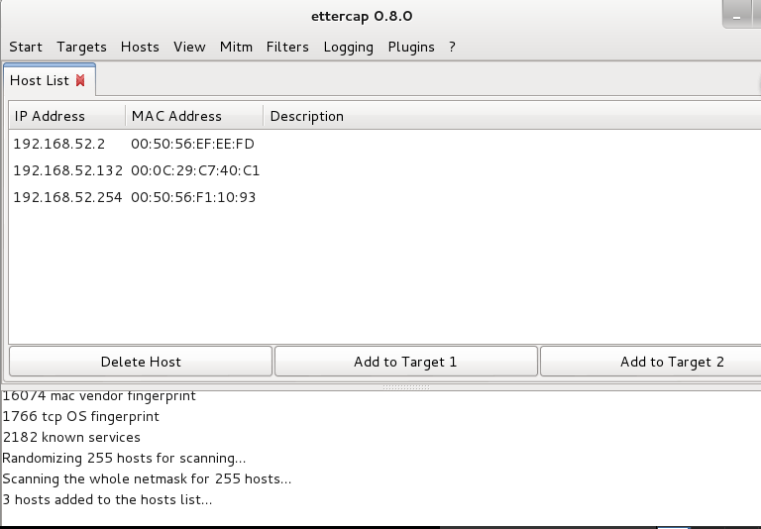
Task: Open the Plugins menu
Action: (x=411, y=48)
